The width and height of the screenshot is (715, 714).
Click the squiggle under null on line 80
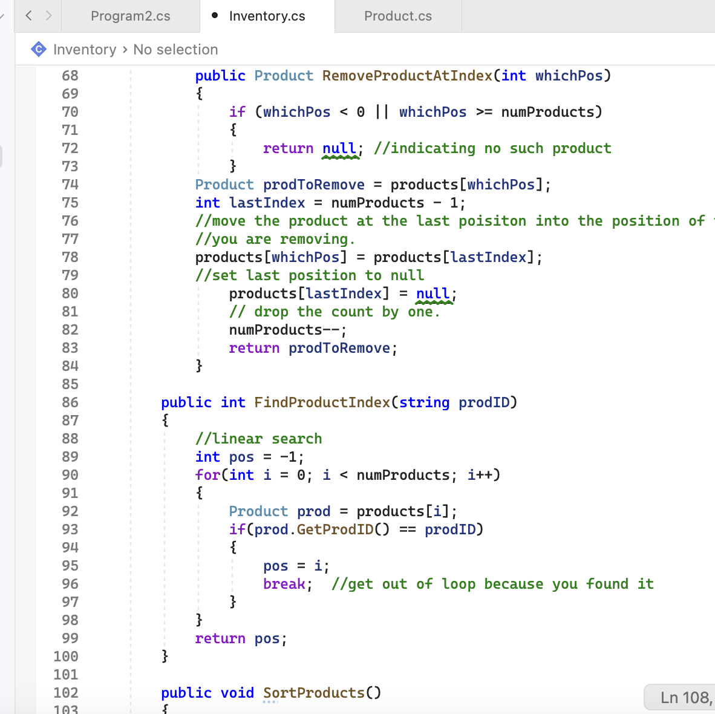pyautogui.click(x=433, y=302)
